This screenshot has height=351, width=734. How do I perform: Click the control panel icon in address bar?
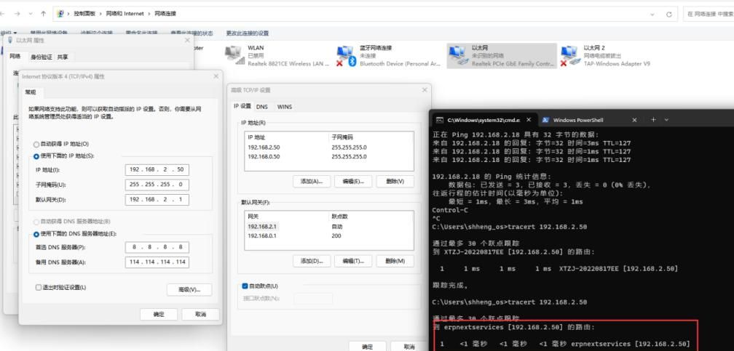tap(60, 14)
